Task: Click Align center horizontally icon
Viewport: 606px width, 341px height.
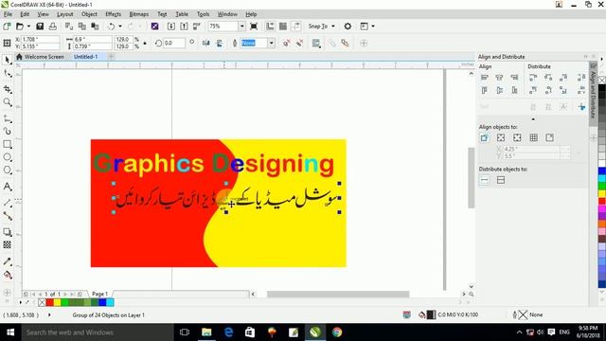Action: (499, 78)
